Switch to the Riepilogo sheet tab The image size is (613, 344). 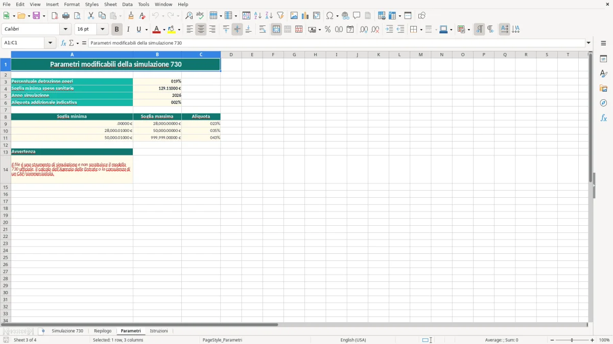click(x=103, y=331)
